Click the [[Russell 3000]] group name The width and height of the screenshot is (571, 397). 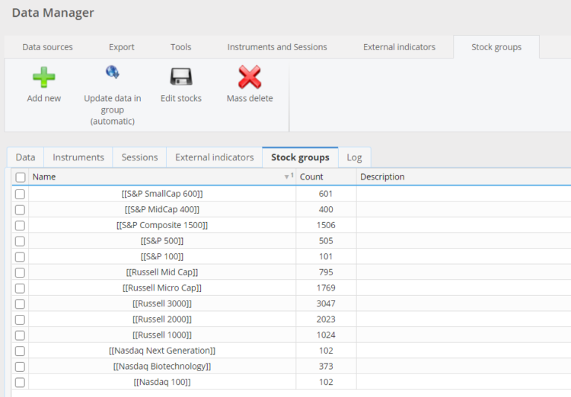coord(162,303)
